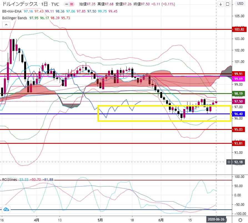Screen dimensions: 248x223
Task: Click the 92.18 crosshair price label
Action: pos(238,162)
